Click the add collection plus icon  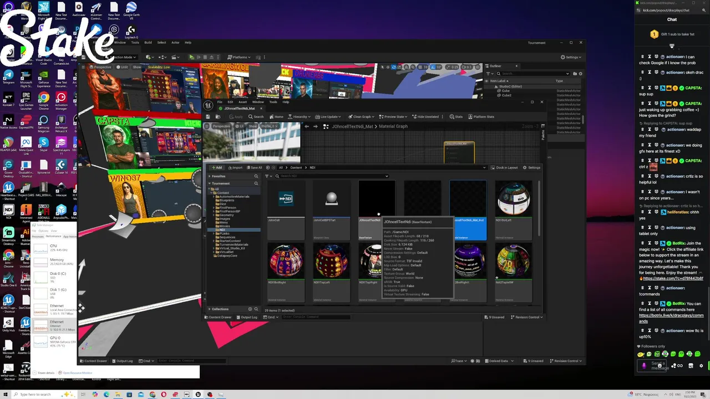pyautogui.click(x=250, y=309)
